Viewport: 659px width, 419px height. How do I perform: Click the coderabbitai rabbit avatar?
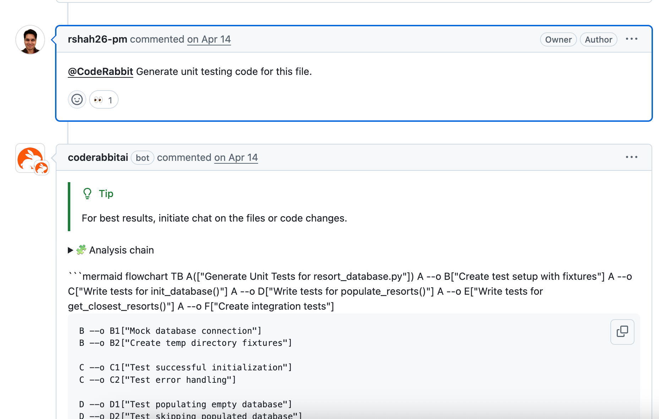pos(29,157)
